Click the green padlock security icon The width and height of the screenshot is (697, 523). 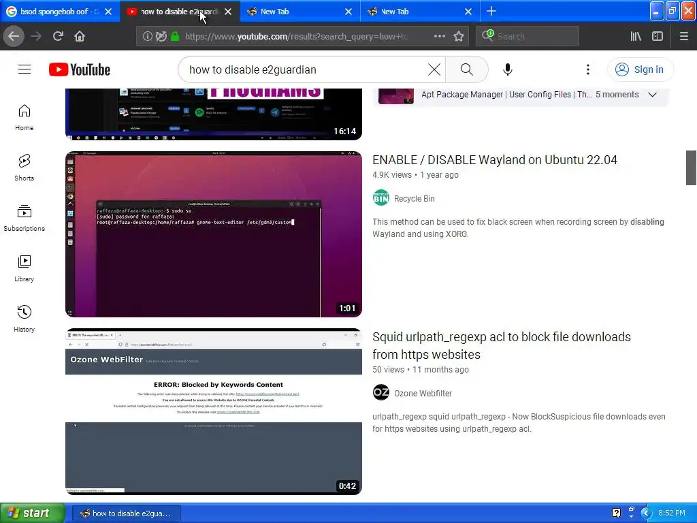(x=175, y=37)
